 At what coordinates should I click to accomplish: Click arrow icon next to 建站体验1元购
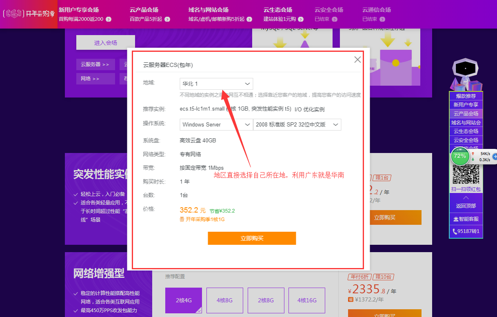click(301, 19)
